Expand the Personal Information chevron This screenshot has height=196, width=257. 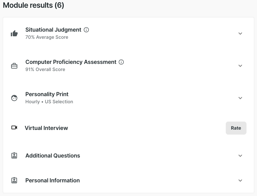240,180
